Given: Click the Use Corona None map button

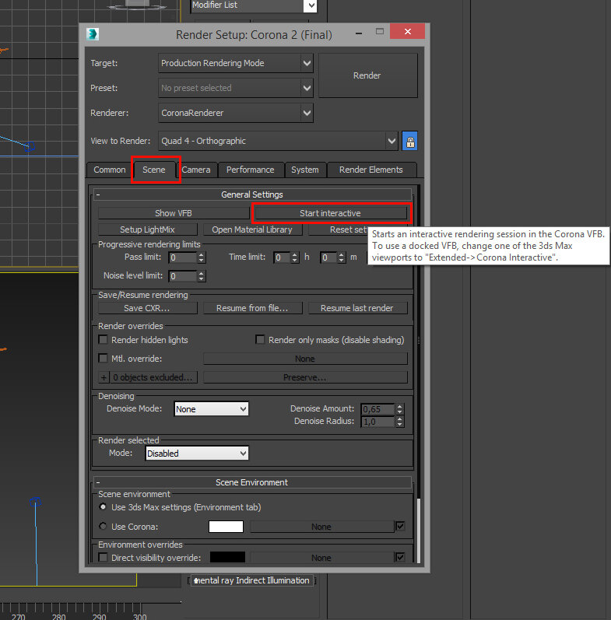Looking at the screenshot, I should click(321, 527).
